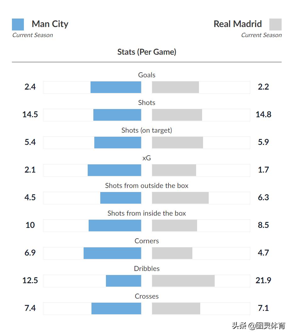Image resolution: width=292 pixels, height=336 pixels.
Task: Click Real Madrid's gray Shots (on target) bar
Action: (x=178, y=142)
